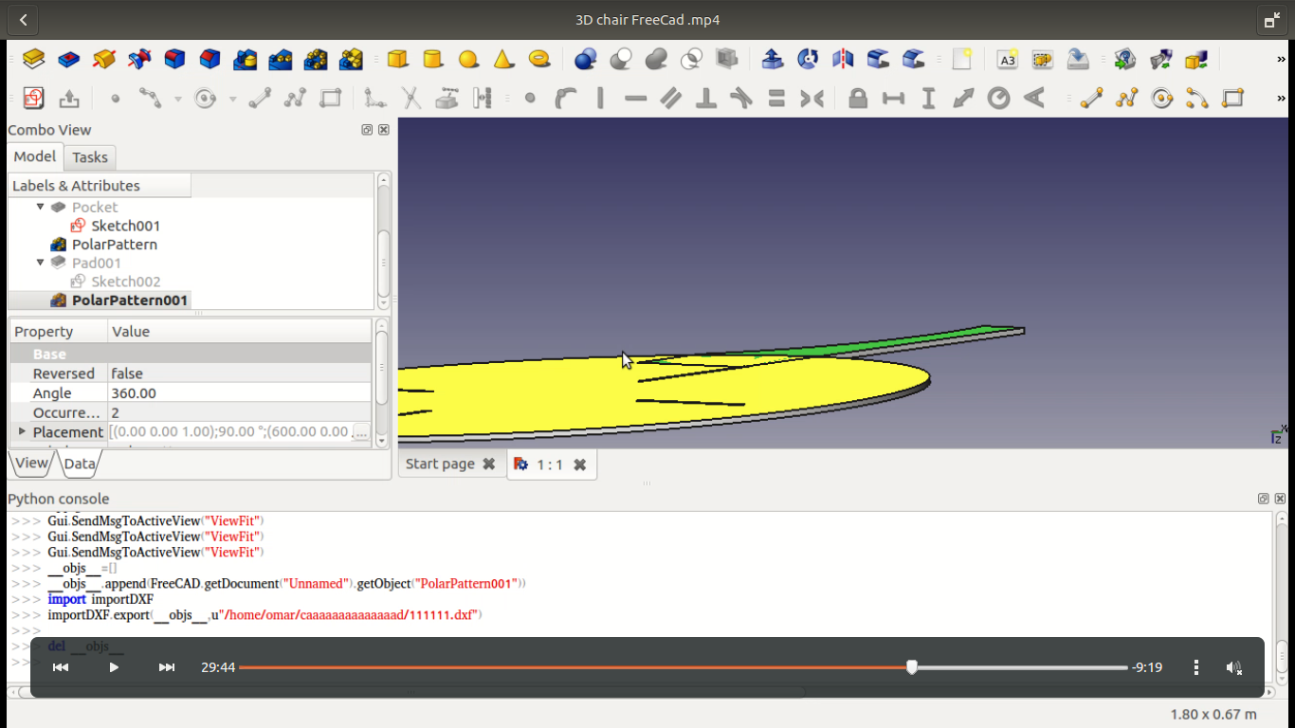Create a new sketch
Viewport: 1295px width, 728px height.
pos(33,98)
